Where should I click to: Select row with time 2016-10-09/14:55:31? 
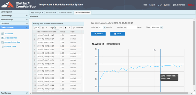point(57,75)
